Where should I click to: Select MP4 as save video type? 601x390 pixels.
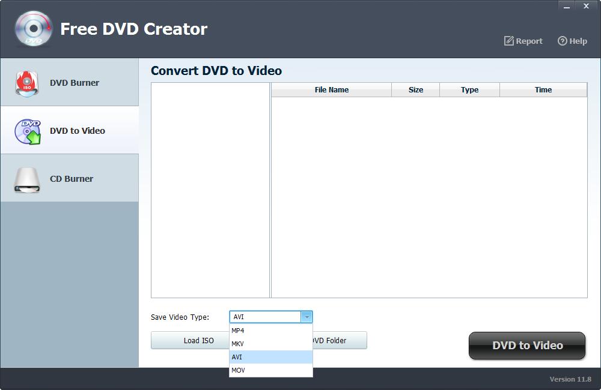(238, 330)
